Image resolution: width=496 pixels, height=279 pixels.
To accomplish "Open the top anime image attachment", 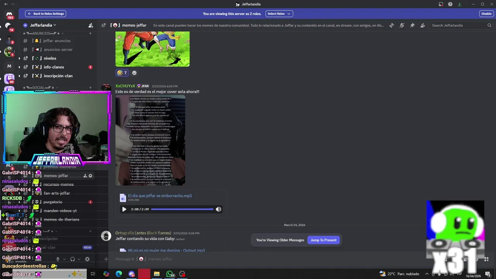I will pos(152,49).
